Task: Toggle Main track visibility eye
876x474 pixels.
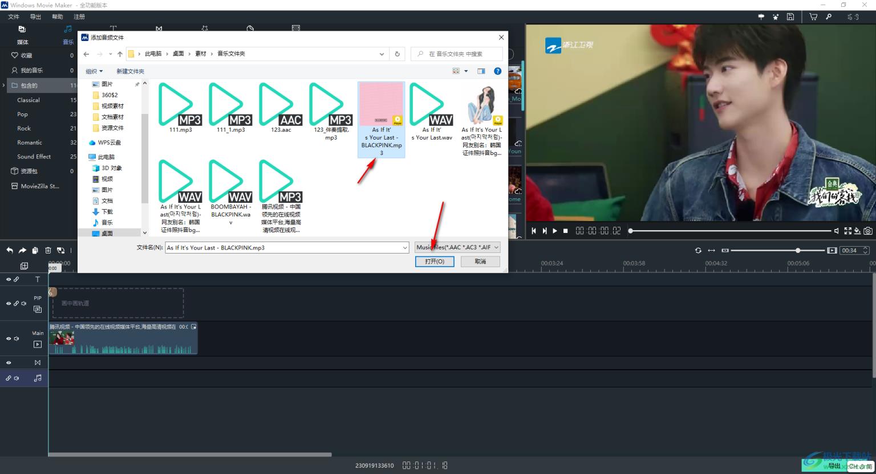Action: pyautogui.click(x=9, y=338)
